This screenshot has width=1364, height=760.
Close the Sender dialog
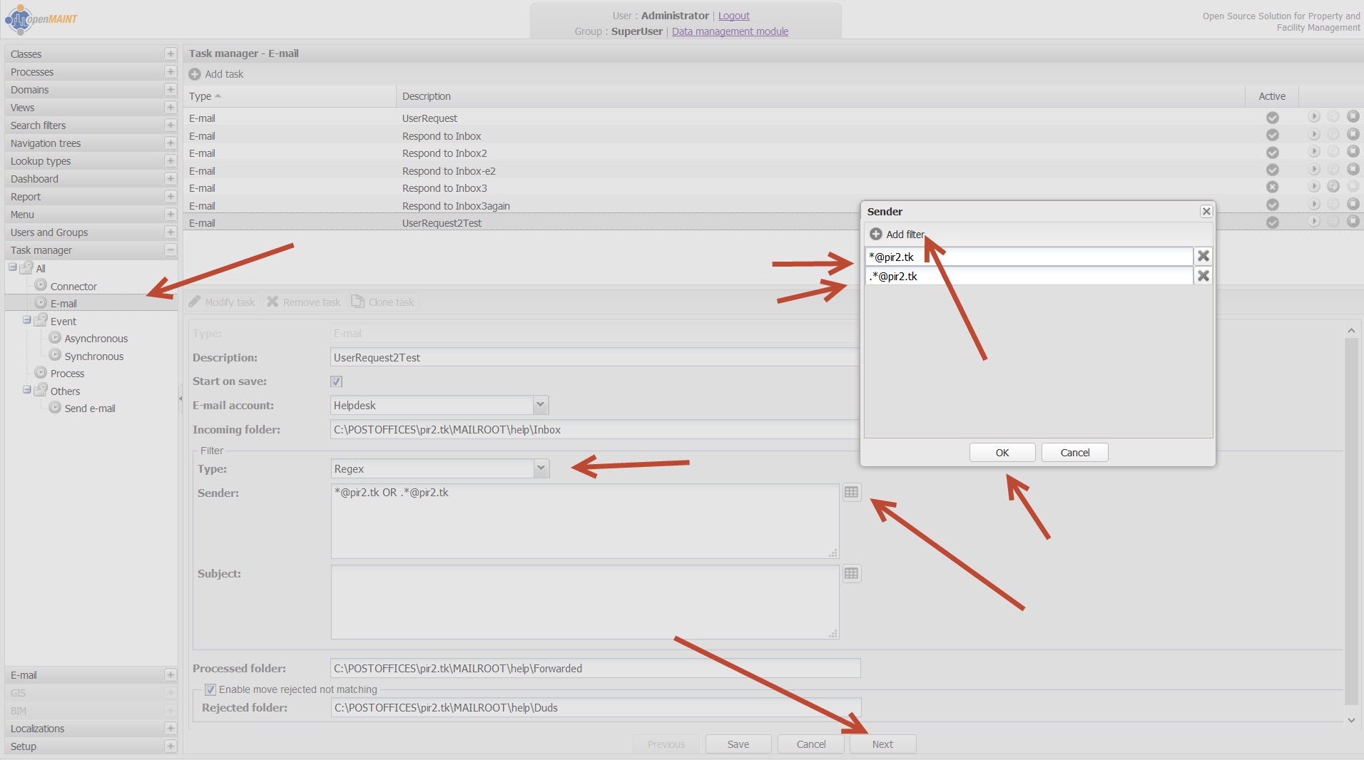coord(1206,211)
